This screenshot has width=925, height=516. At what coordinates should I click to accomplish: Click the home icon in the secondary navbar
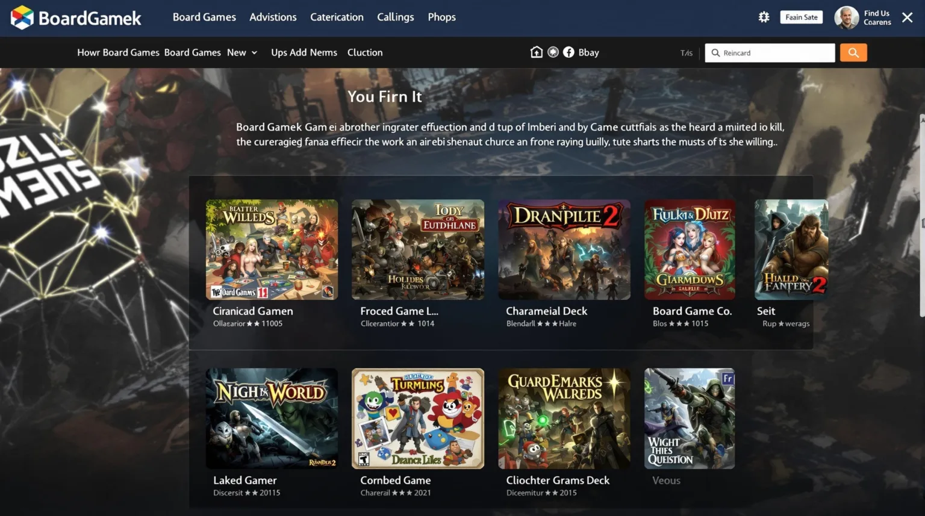coord(537,52)
